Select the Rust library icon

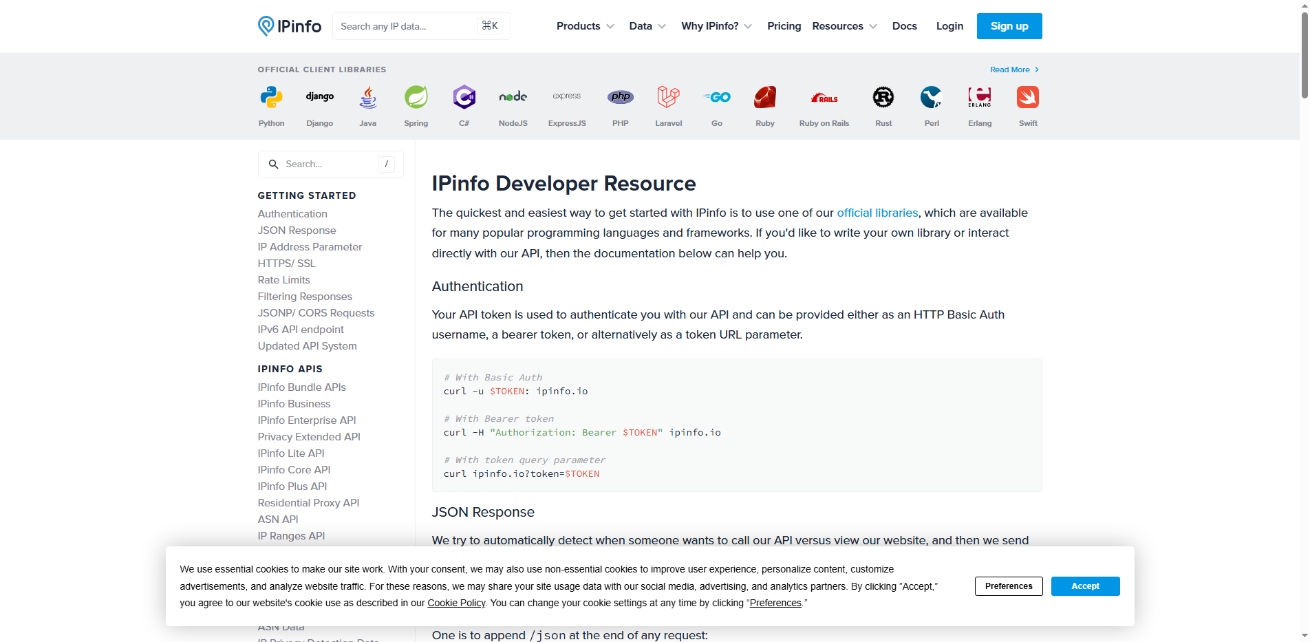coord(883,105)
